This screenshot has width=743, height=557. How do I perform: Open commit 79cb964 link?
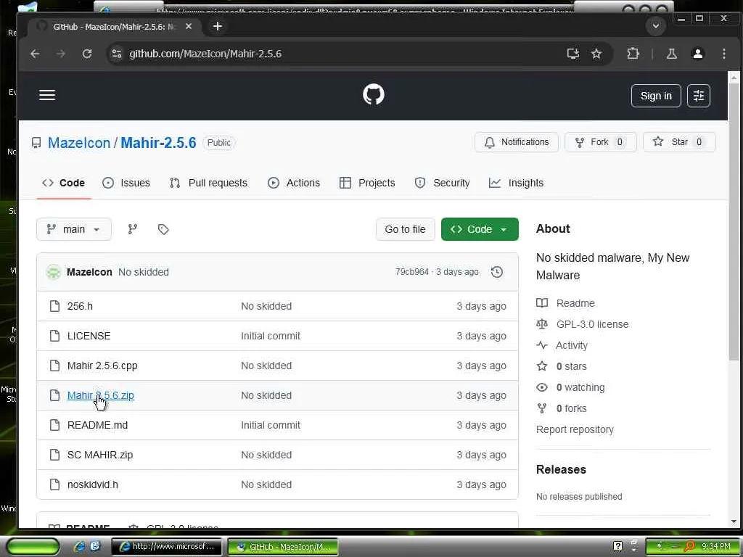412,272
